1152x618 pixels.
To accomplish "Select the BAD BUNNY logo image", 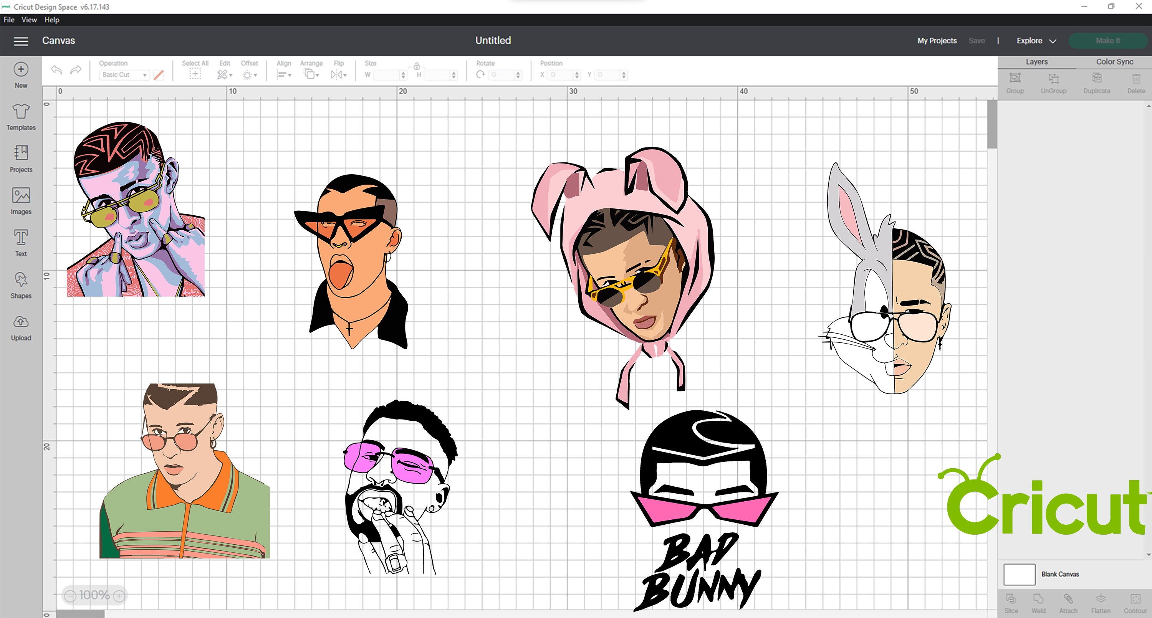I will (704, 510).
